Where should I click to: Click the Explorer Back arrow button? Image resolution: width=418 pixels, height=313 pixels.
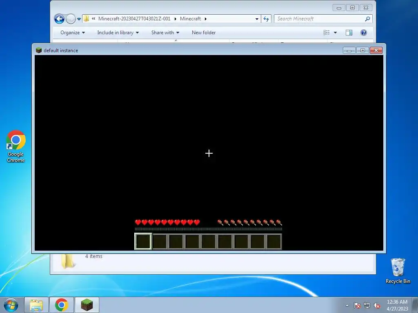click(59, 19)
